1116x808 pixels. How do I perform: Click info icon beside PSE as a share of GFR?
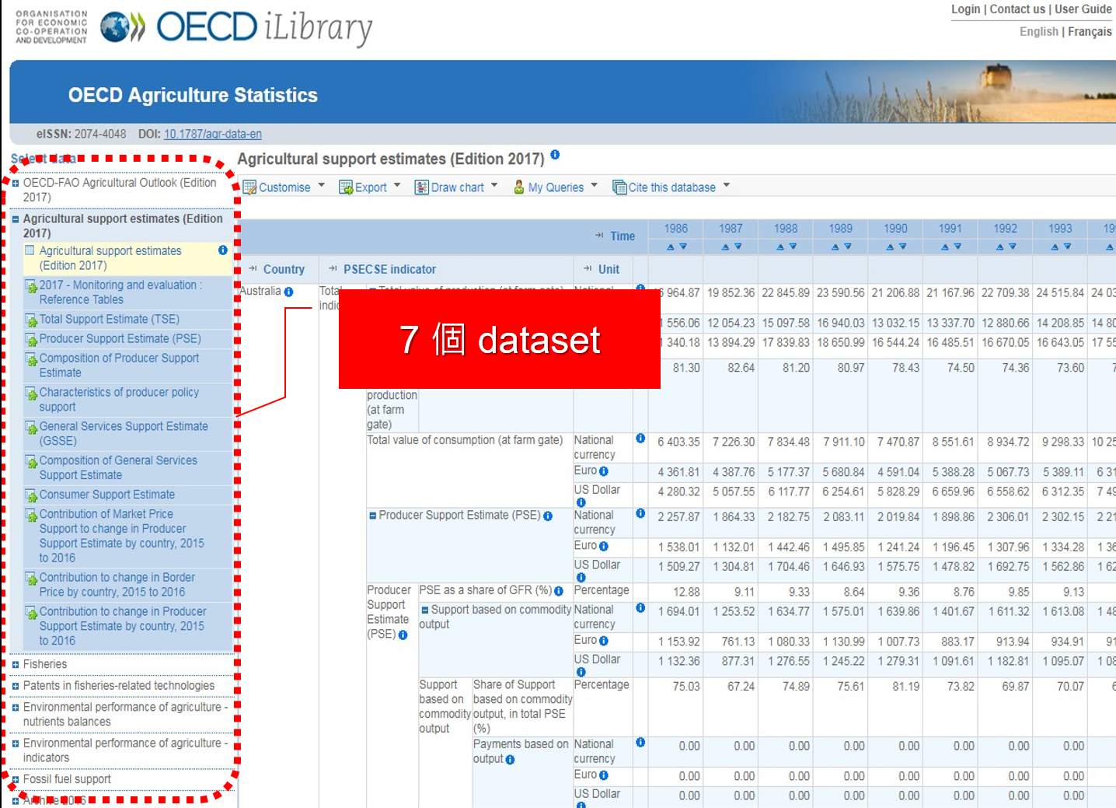(558, 592)
